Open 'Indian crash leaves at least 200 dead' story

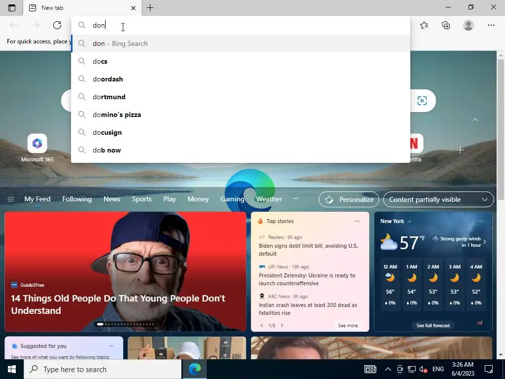point(308,309)
